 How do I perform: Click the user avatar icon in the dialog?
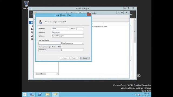(41, 22)
